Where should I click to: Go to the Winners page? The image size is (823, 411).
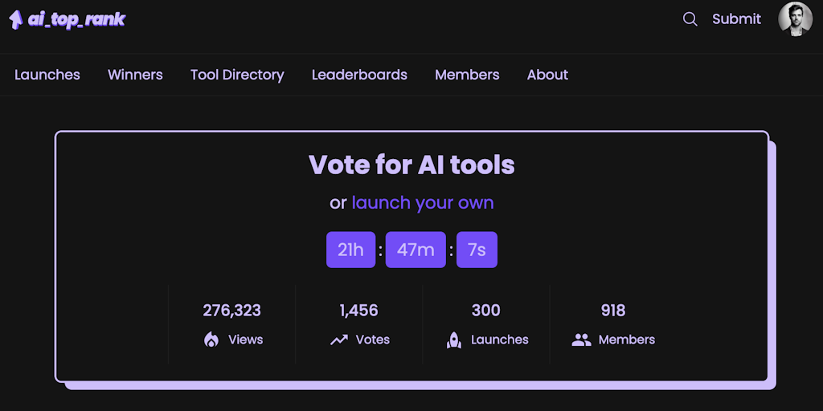(x=135, y=75)
